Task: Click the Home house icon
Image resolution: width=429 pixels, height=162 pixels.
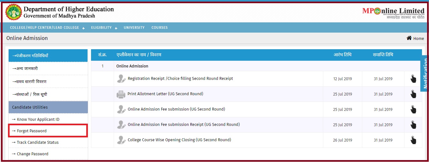Action: pyautogui.click(x=409, y=38)
